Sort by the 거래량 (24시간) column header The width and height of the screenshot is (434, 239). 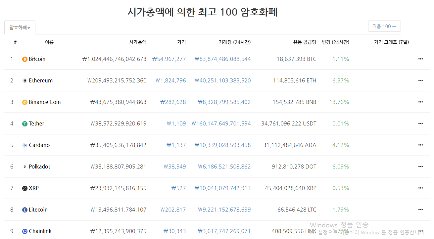click(x=234, y=42)
